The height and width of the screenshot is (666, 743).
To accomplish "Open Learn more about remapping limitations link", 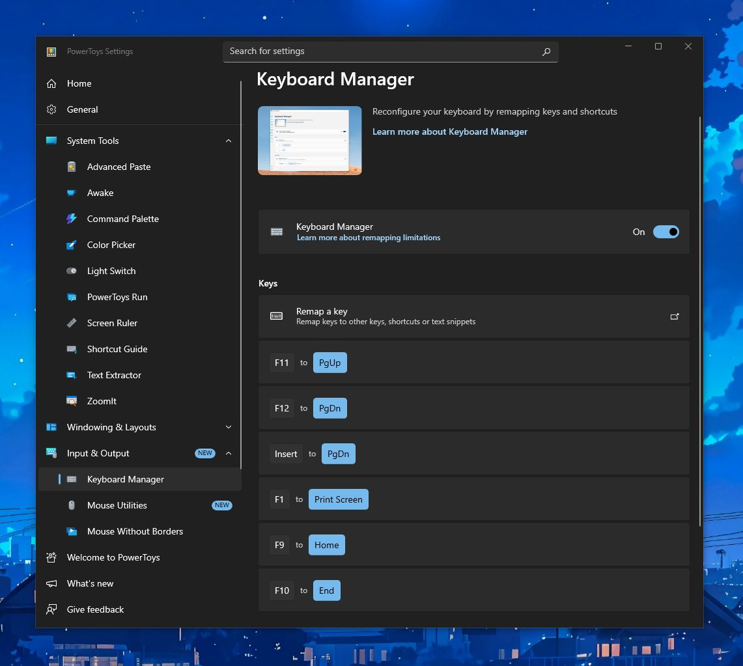I will click(x=368, y=238).
